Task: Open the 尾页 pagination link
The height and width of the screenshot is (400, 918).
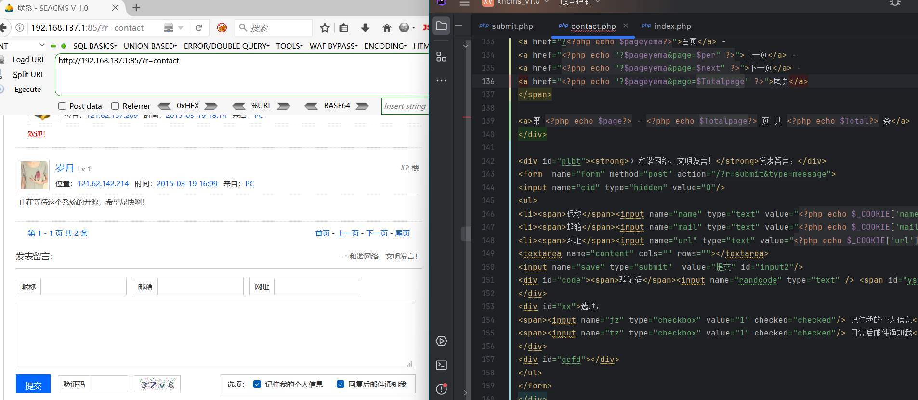Action: point(402,233)
